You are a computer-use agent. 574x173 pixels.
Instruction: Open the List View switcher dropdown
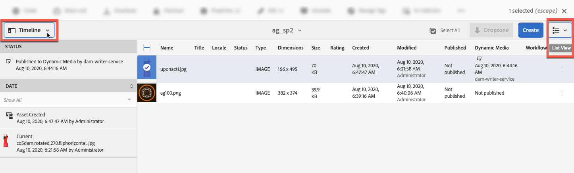click(x=560, y=30)
